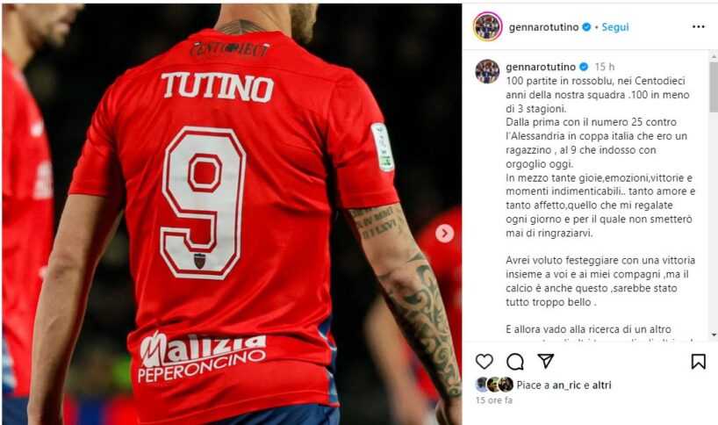
Task: Like the post with heart icon
Action: [484, 362]
